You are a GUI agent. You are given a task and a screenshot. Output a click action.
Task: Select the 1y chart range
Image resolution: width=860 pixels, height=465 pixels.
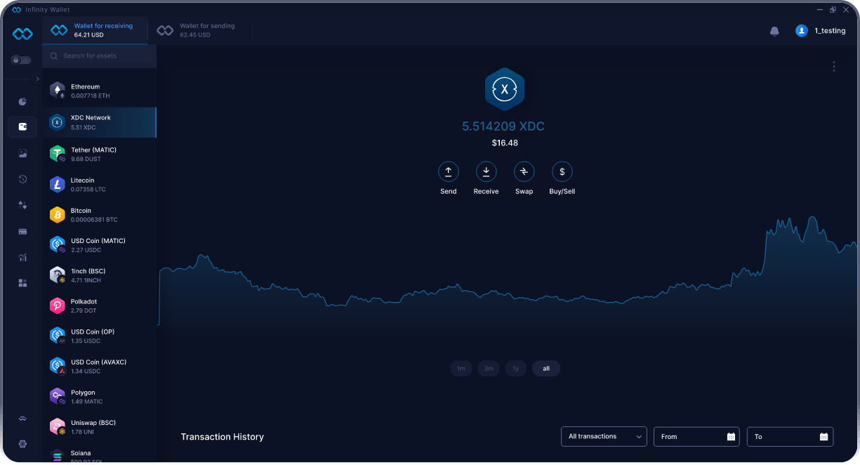click(x=516, y=369)
